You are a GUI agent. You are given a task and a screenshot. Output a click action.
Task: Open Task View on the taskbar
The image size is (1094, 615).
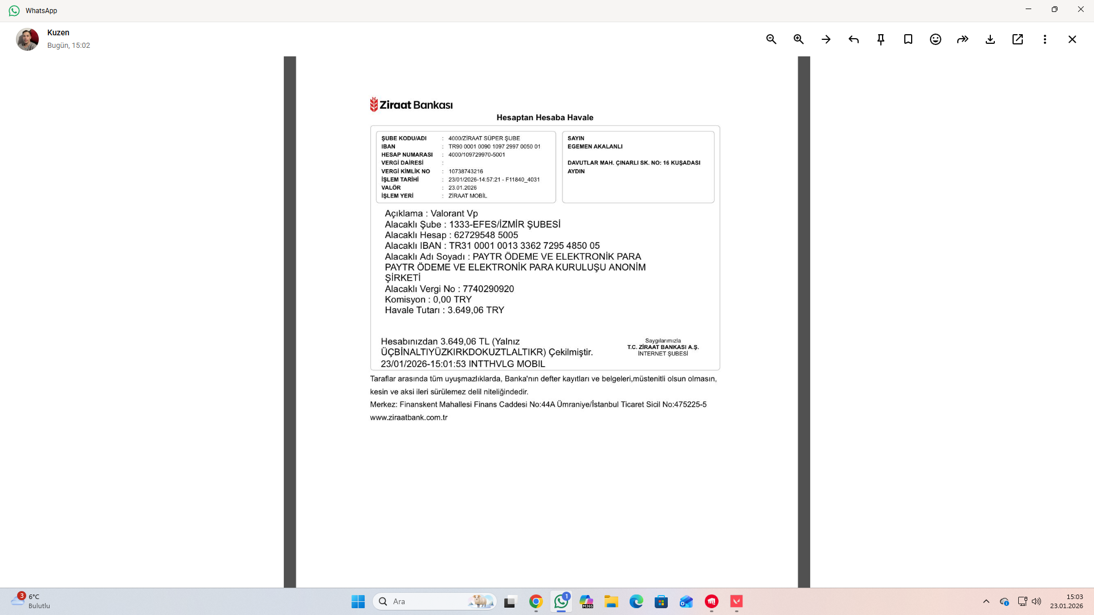tap(510, 601)
